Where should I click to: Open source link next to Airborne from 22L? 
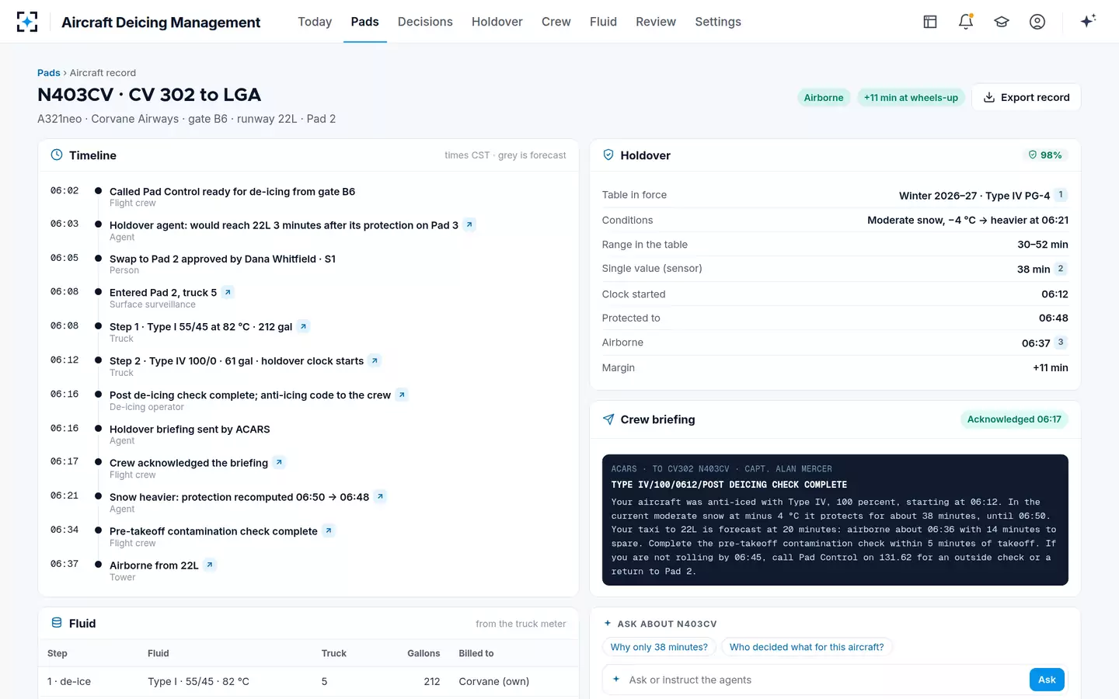(209, 565)
